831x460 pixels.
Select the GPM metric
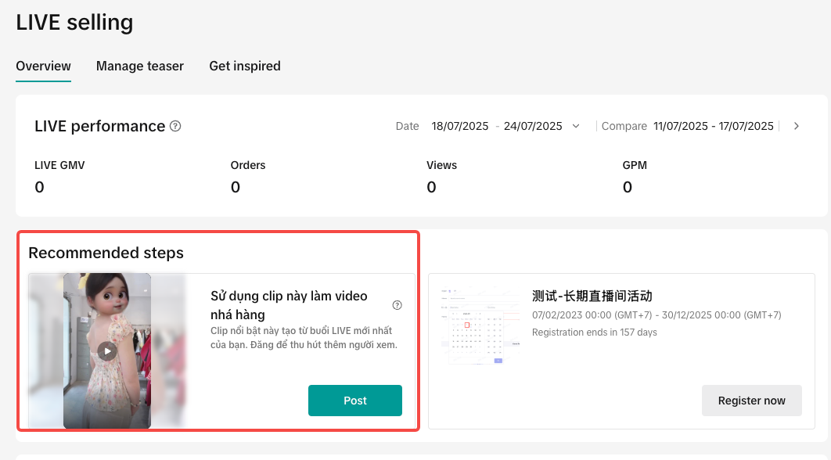pos(635,166)
